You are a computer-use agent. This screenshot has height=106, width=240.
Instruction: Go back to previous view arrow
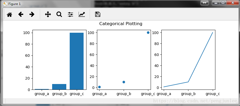pos(21,15)
